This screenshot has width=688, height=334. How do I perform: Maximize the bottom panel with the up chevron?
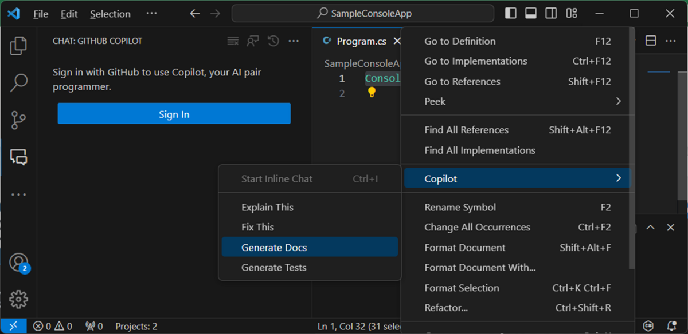tap(650, 228)
